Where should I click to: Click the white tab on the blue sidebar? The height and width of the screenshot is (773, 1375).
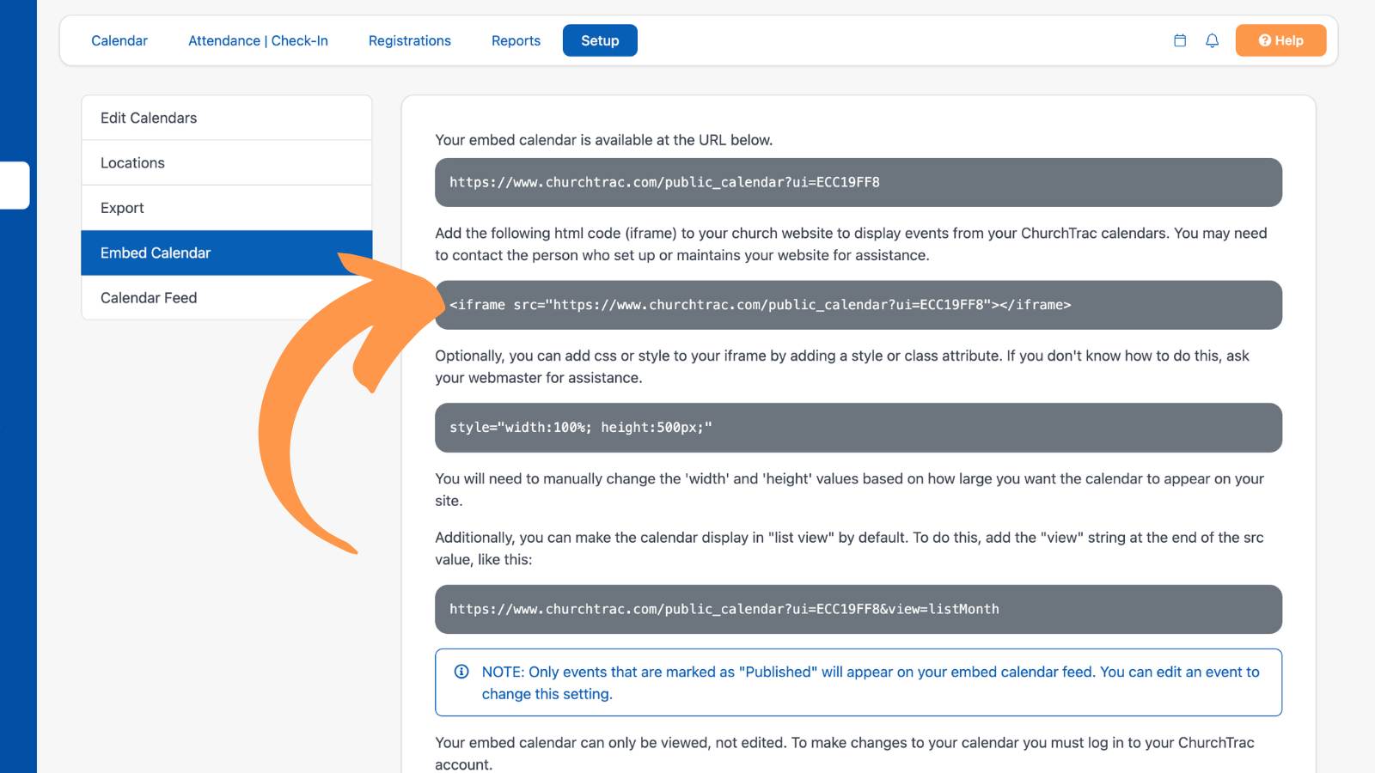pyautogui.click(x=15, y=185)
